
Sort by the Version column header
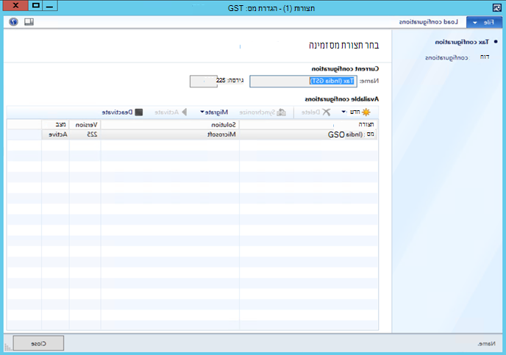pos(85,124)
